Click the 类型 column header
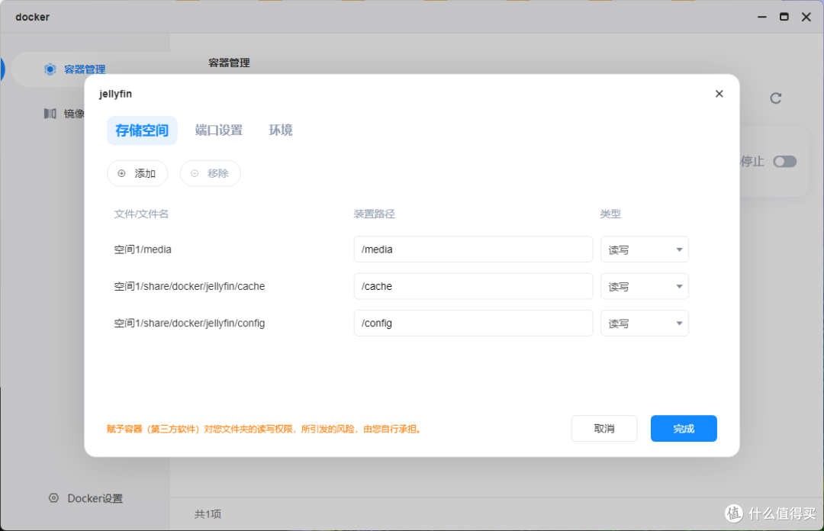This screenshot has height=531, width=824. 610,214
